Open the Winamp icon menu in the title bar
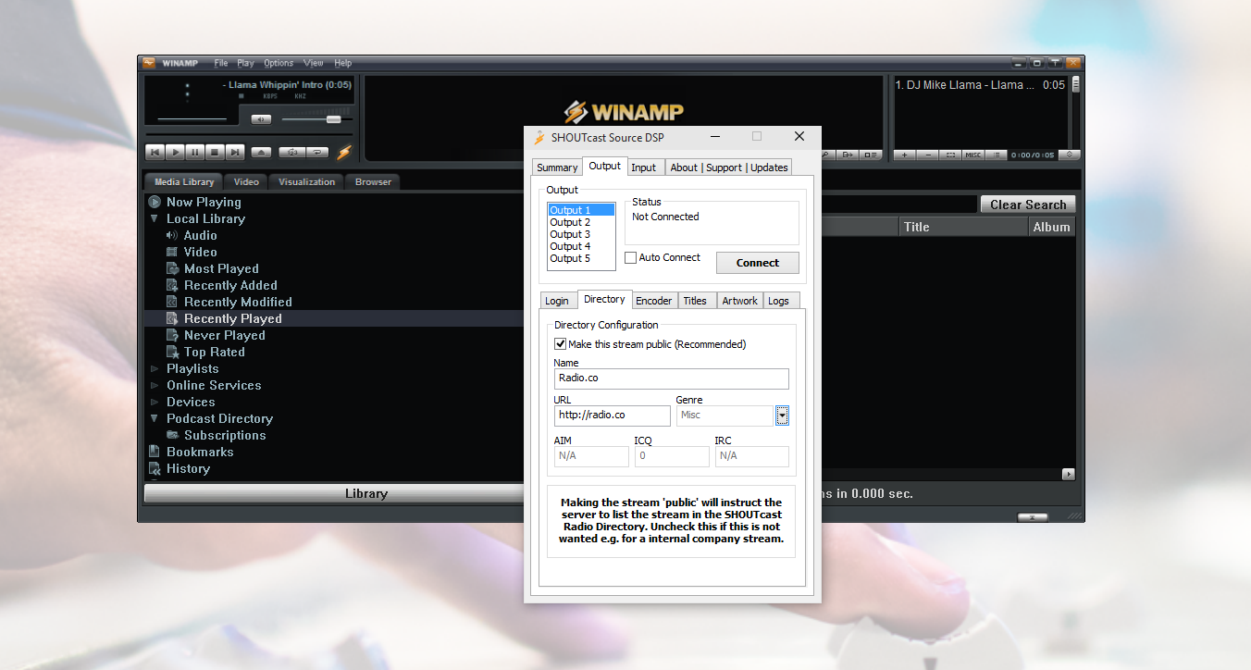The width and height of the screenshot is (1251, 670). [149, 63]
